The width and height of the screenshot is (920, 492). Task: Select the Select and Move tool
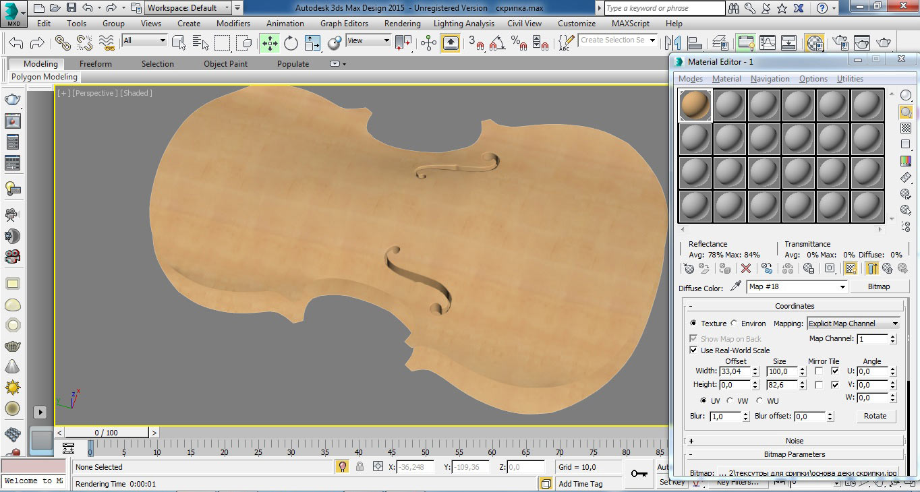tap(270, 43)
